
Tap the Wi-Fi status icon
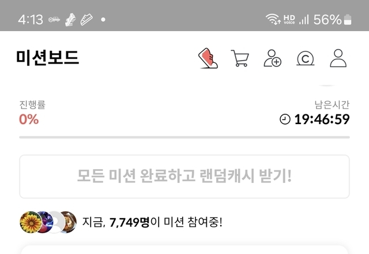tap(273, 19)
